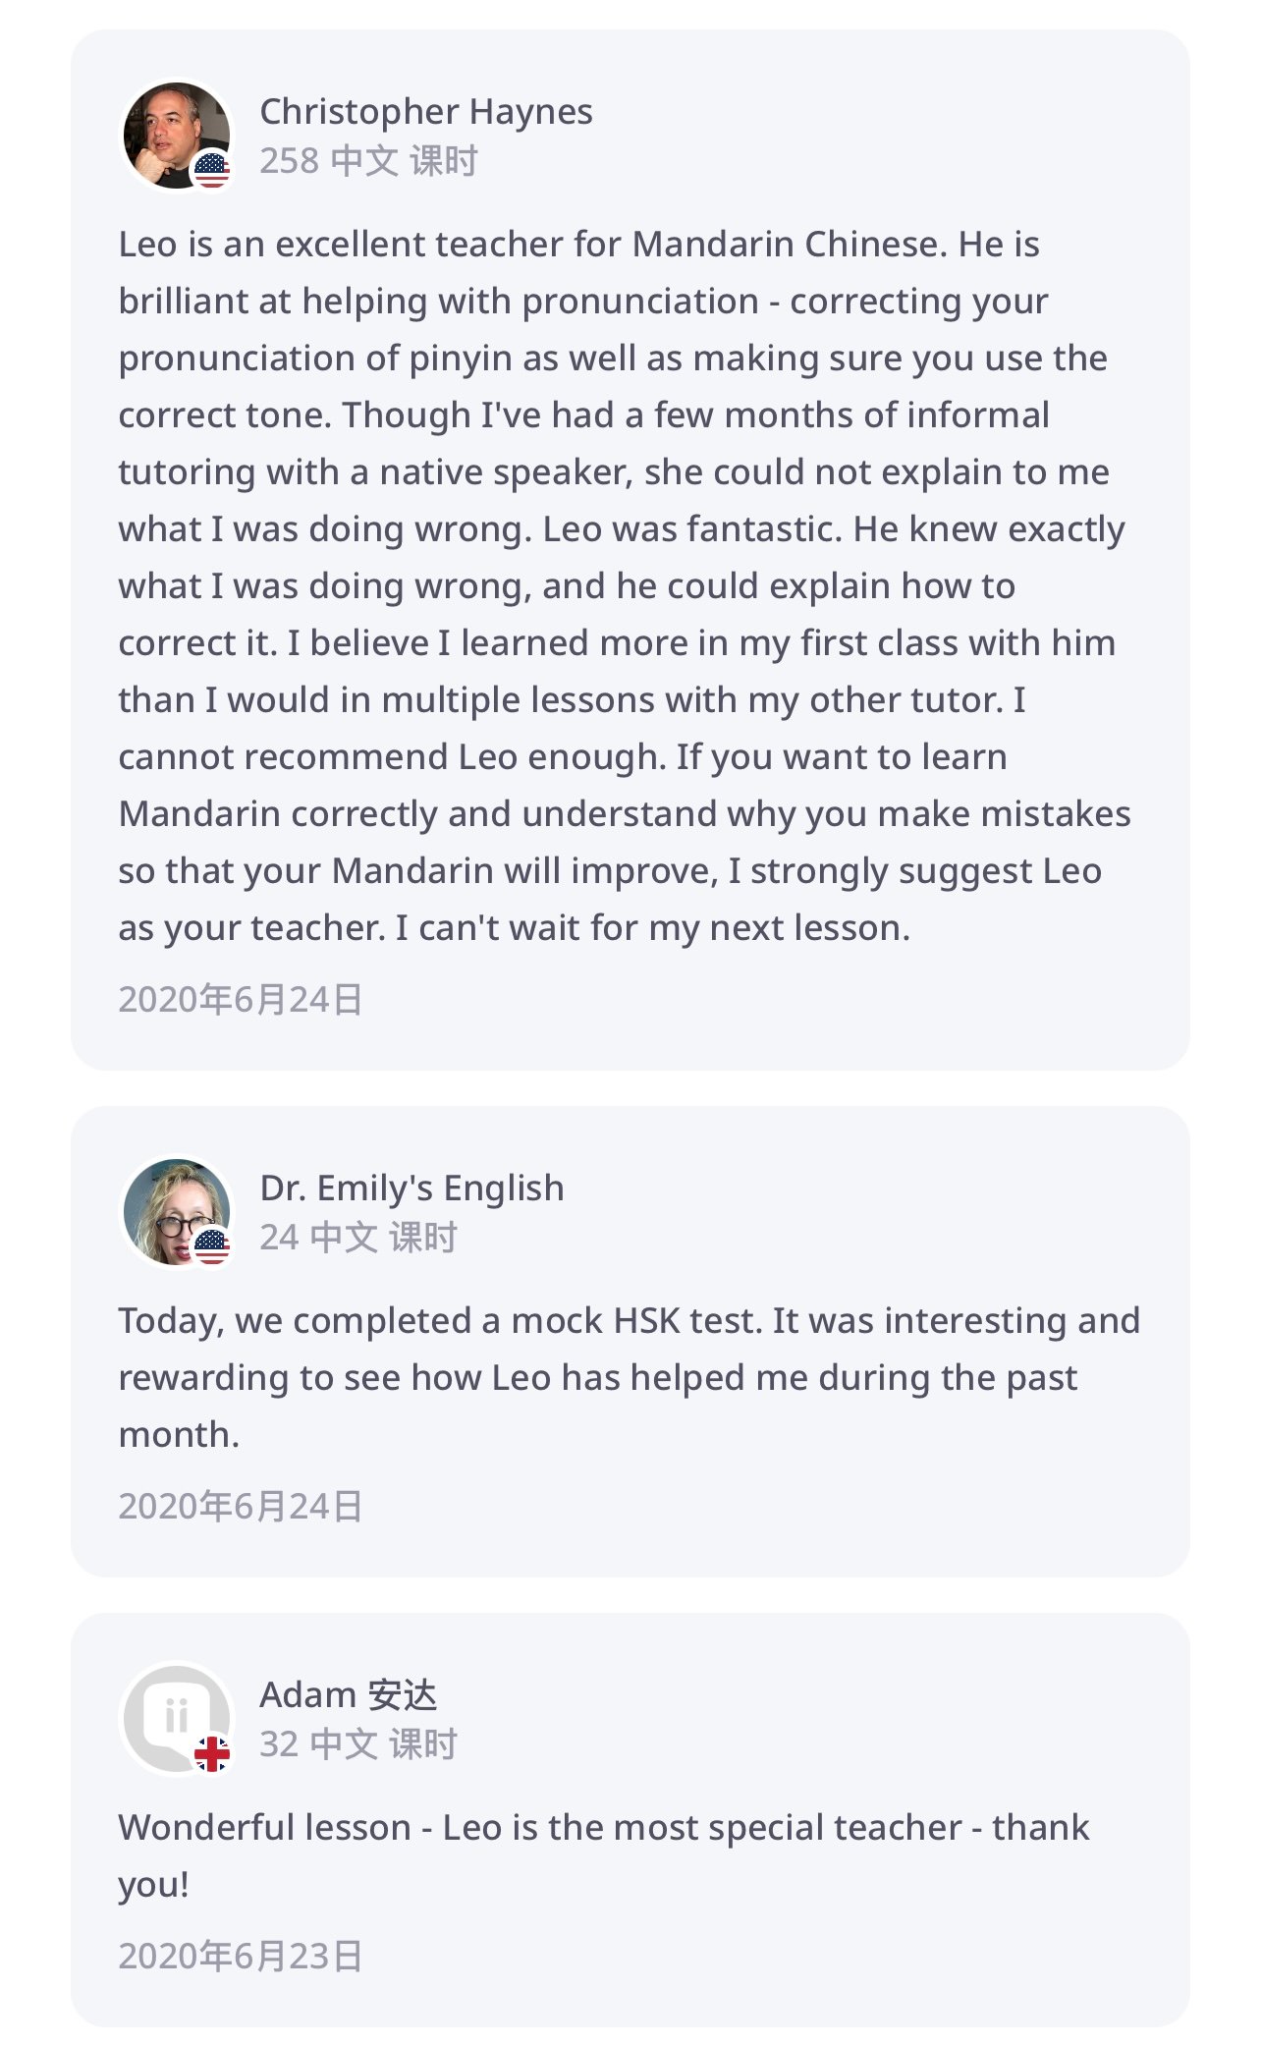Click the UK flag badge on Adam's avatar

[212, 1754]
